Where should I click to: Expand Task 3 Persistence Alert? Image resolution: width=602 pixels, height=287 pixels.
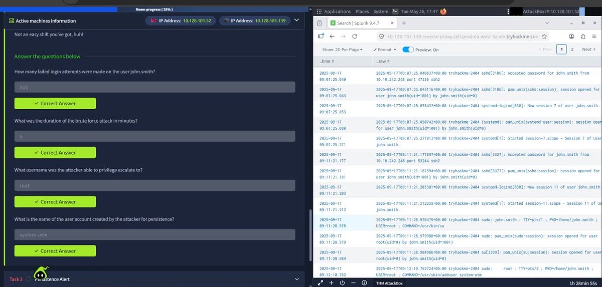(155, 279)
